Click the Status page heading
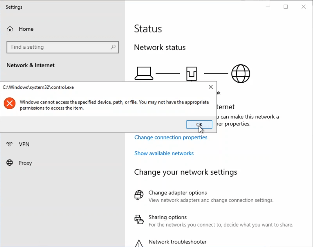The image size is (313, 247). click(x=148, y=29)
